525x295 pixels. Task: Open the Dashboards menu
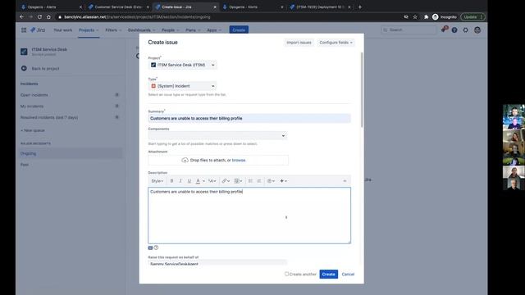tap(141, 30)
